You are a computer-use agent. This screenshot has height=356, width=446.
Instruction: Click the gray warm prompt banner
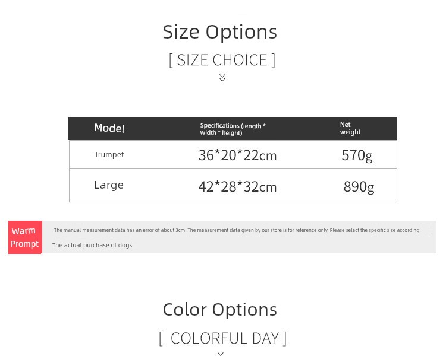pyautogui.click(x=222, y=237)
